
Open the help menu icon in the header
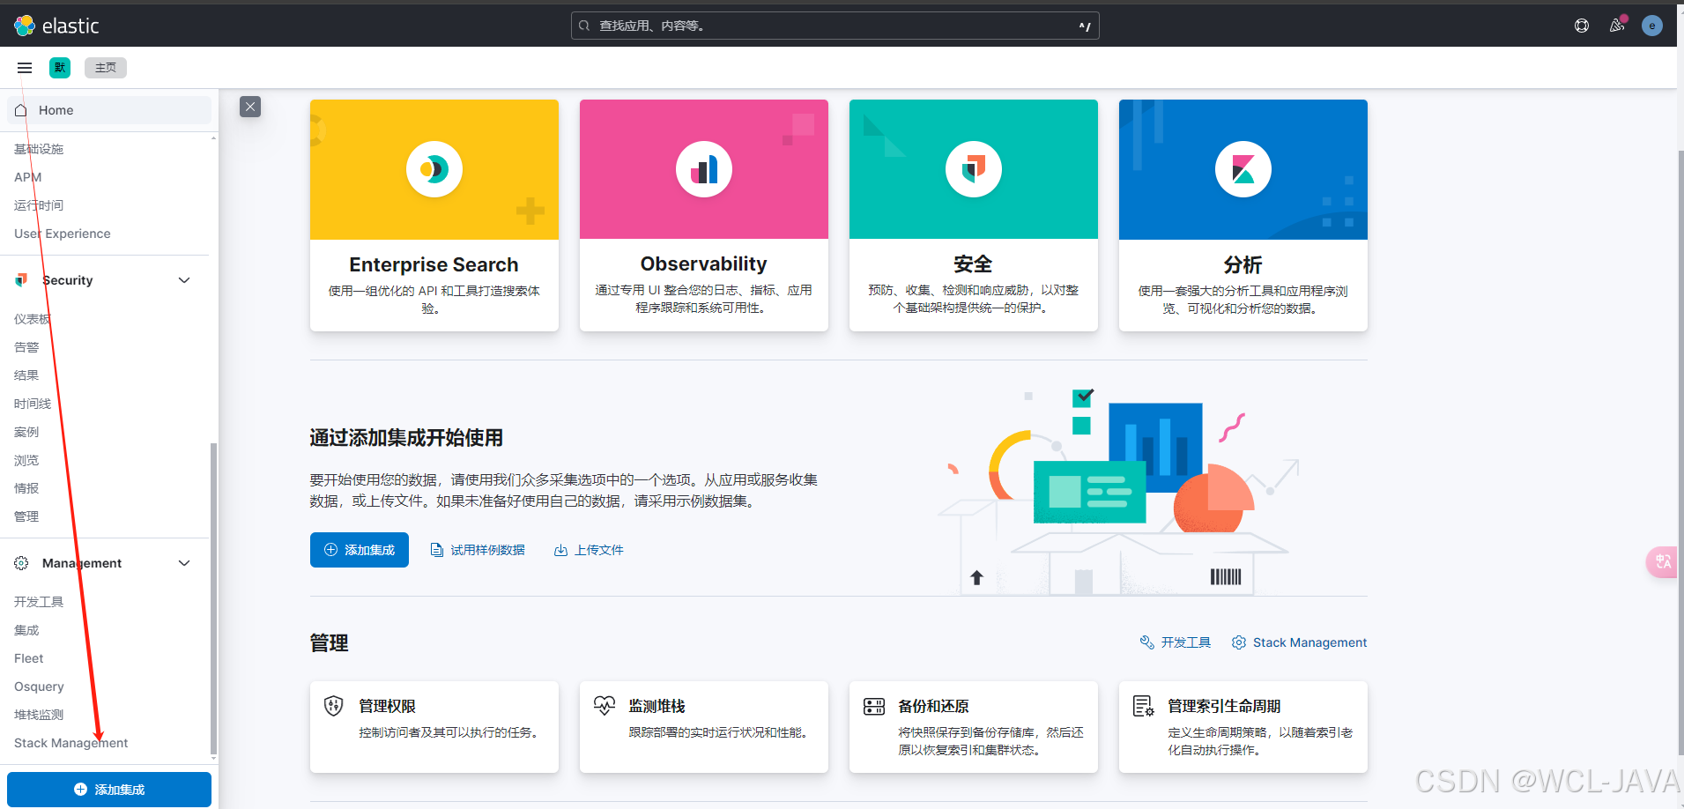point(1582,26)
